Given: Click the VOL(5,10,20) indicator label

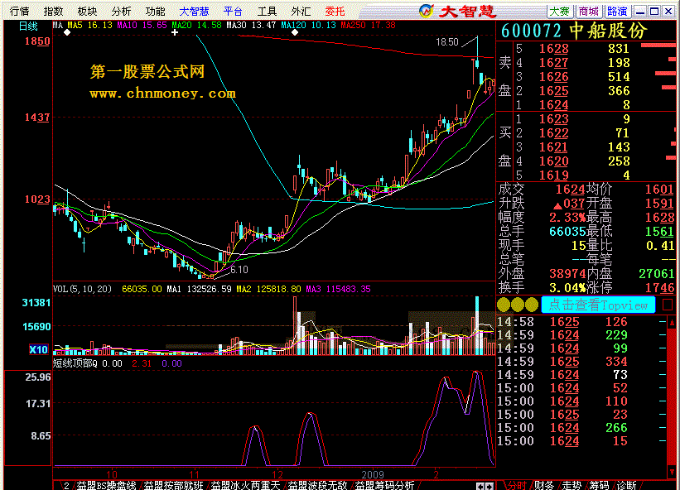Looking at the screenshot, I should pos(82,289).
